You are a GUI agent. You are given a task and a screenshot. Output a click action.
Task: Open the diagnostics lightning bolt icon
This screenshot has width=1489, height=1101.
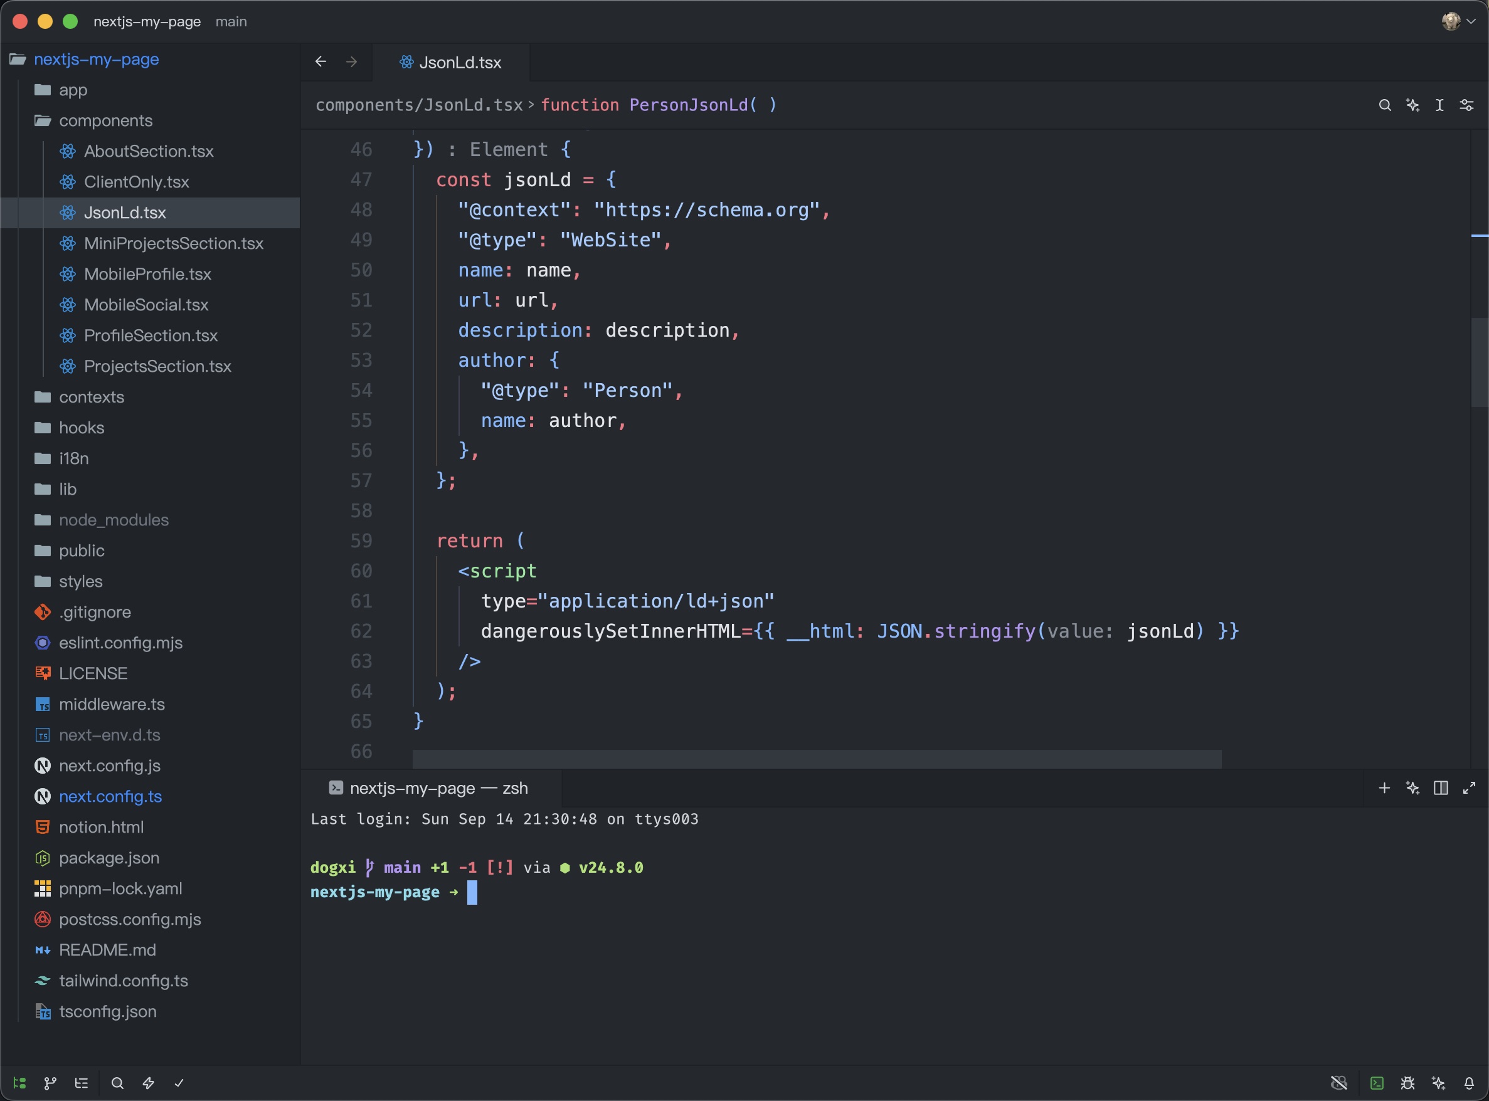click(149, 1083)
